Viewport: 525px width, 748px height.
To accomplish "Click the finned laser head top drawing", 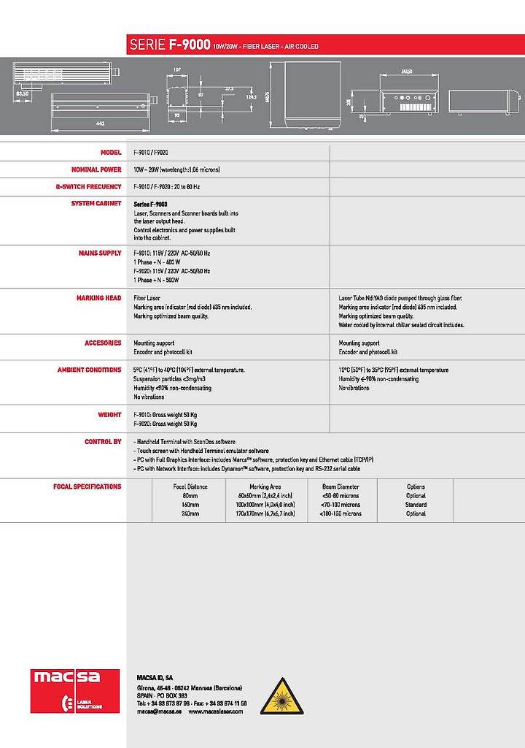I will pos(66,74).
